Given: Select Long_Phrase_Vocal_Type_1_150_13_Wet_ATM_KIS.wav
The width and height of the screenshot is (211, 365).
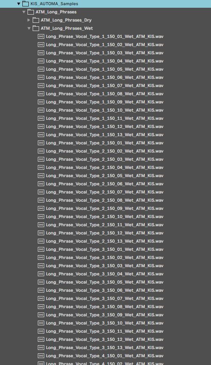Looking at the screenshot, I should (x=105, y=135).
